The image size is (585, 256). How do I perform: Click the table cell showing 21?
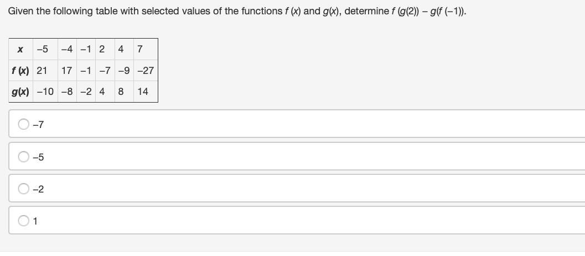tap(42, 71)
